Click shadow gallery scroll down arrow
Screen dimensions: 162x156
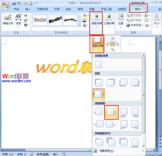coord(144,146)
